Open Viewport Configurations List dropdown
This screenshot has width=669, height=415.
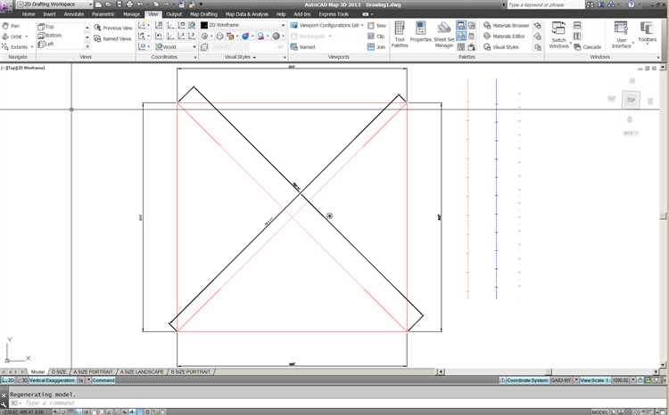[326, 25]
